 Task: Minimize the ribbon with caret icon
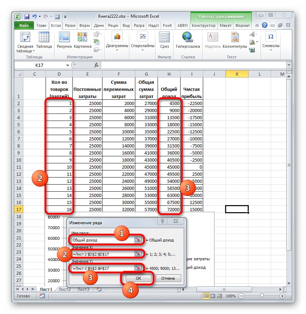[x=257, y=25]
